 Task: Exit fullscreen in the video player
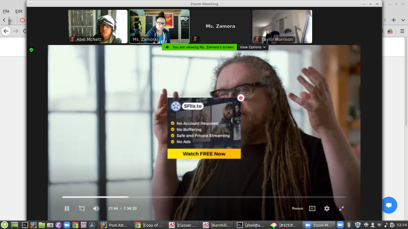pyautogui.click(x=342, y=208)
